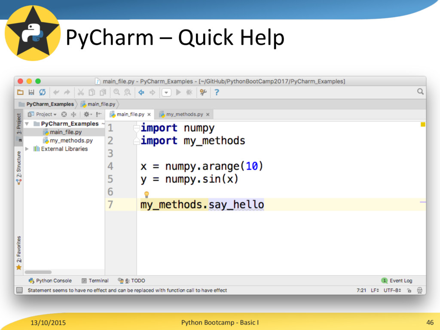Navigate Forward with the gray arrow

point(152,92)
